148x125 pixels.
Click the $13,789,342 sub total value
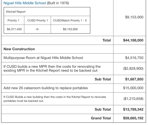coord(133,109)
